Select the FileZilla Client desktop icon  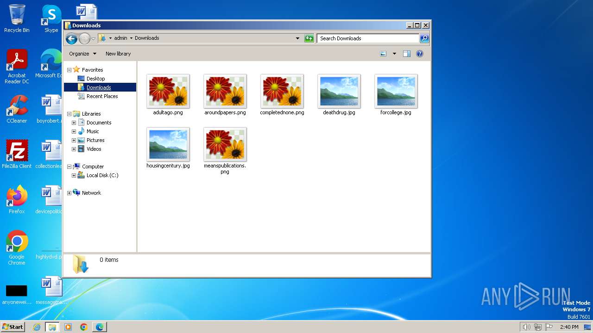(17, 154)
